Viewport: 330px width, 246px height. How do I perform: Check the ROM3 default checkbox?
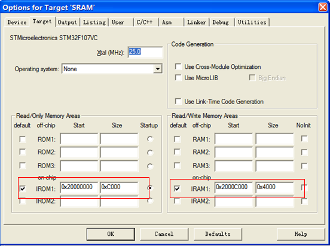23,165
